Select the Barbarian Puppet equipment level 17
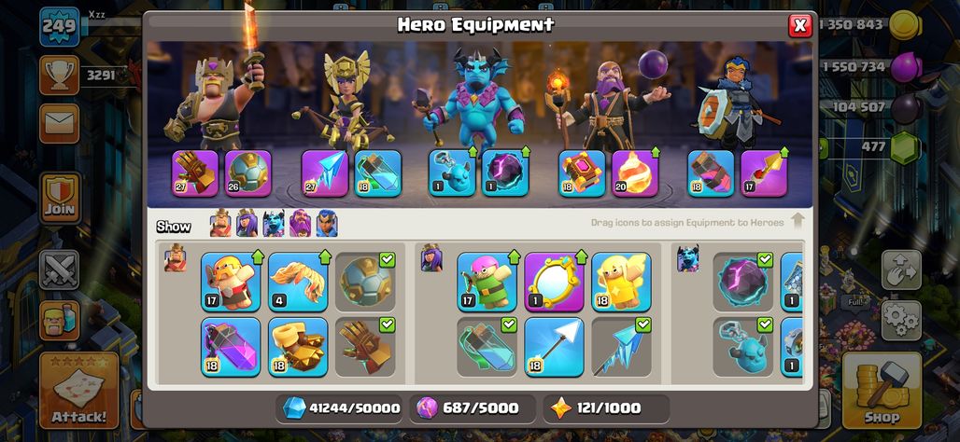960x442 pixels. click(231, 282)
